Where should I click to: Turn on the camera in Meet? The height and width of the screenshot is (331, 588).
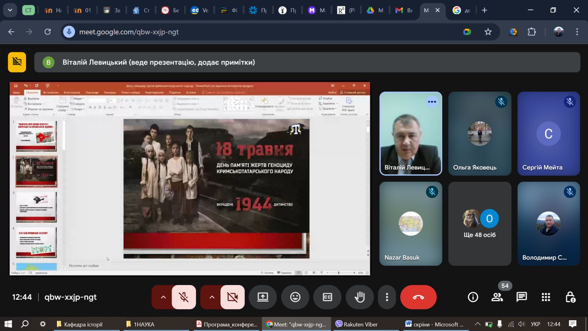233,297
